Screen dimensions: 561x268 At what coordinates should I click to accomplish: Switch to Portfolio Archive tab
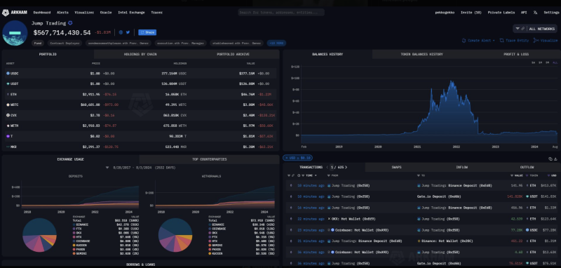[233, 55]
